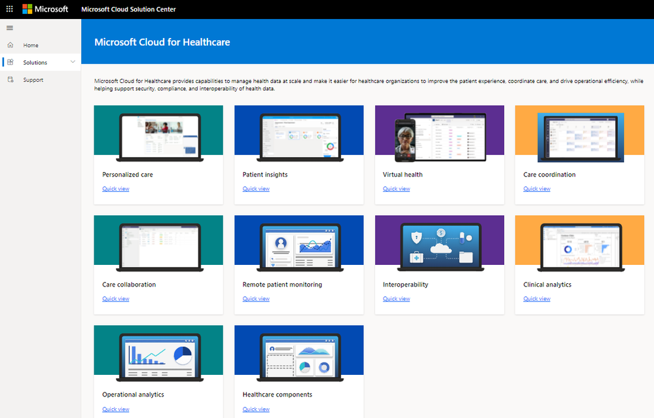Click the Microsoft Cloud for Healthcare heading
The image size is (654, 418).
coord(162,42)
